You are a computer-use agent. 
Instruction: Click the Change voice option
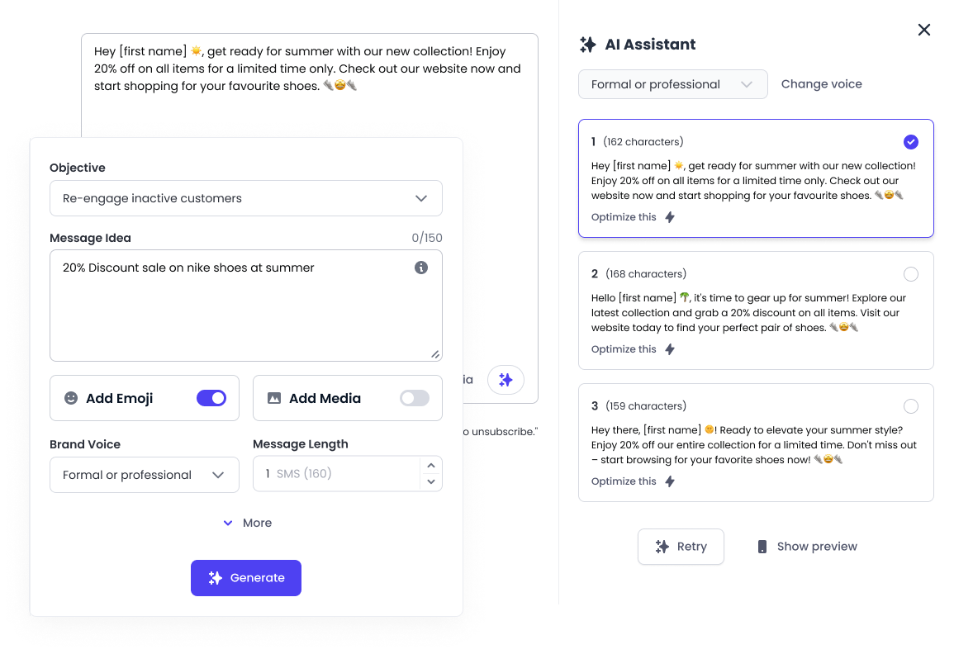pyautogui.click(x=821, y=83)
